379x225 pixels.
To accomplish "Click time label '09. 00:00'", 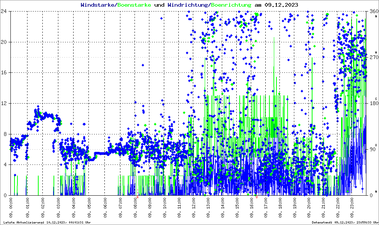I will [x=11, y=208].
